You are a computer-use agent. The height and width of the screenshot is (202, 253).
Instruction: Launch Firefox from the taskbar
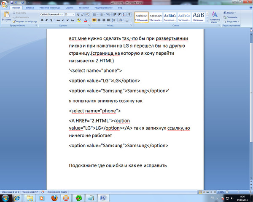tap(54, 198)
